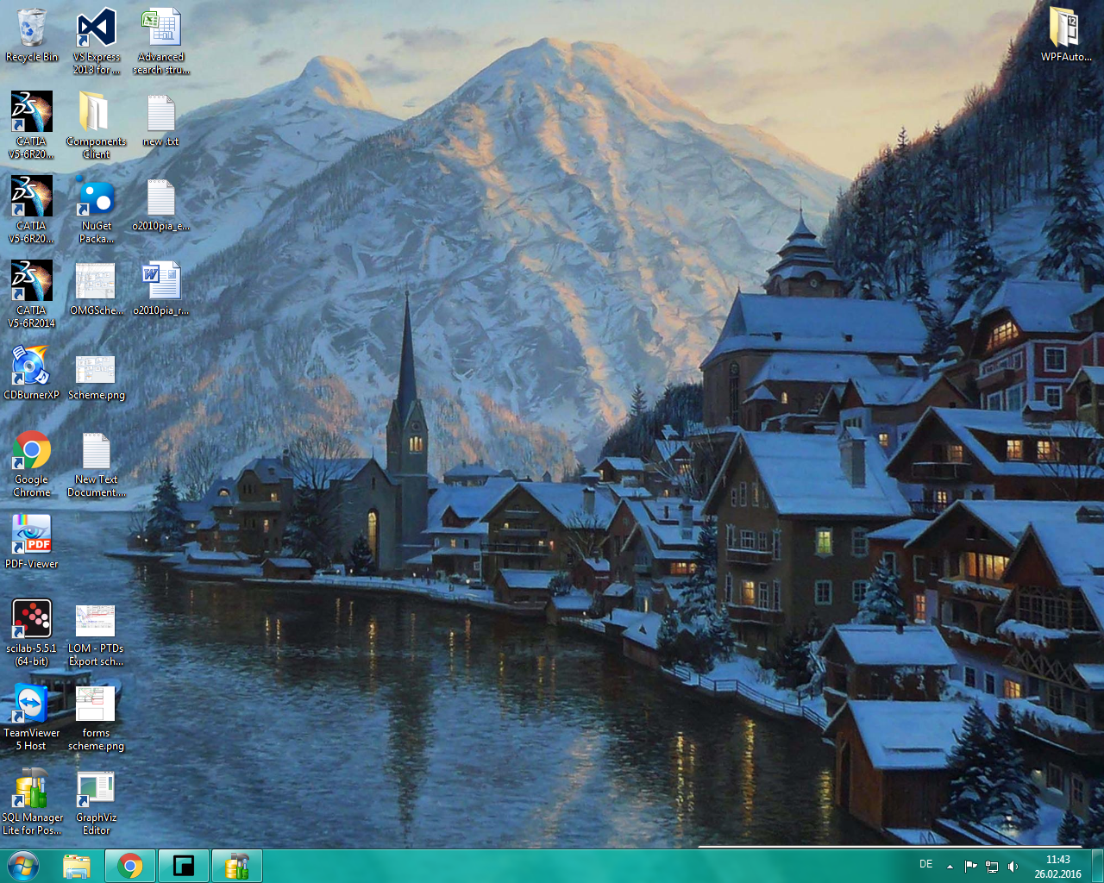Switch to the black square app in taskbar
The height and width of the screenshot is (883, 1104).
coord(184,866)
